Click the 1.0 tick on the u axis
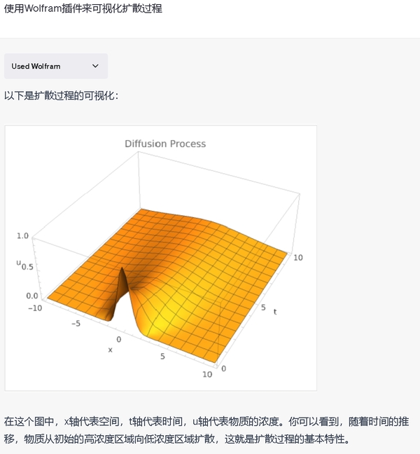This screenshot has width=420, height=454. pyautogui.click(x=22, y=236)
